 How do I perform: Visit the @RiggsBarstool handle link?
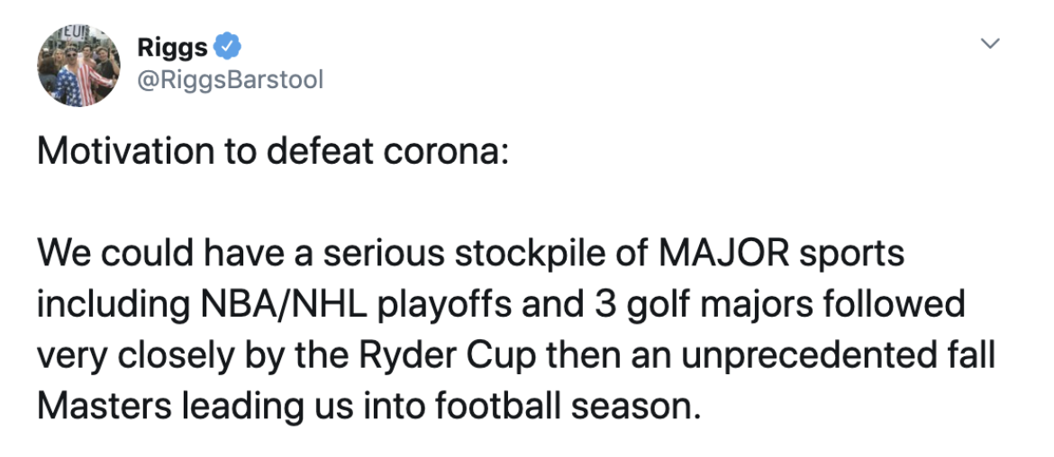(230, 80)
